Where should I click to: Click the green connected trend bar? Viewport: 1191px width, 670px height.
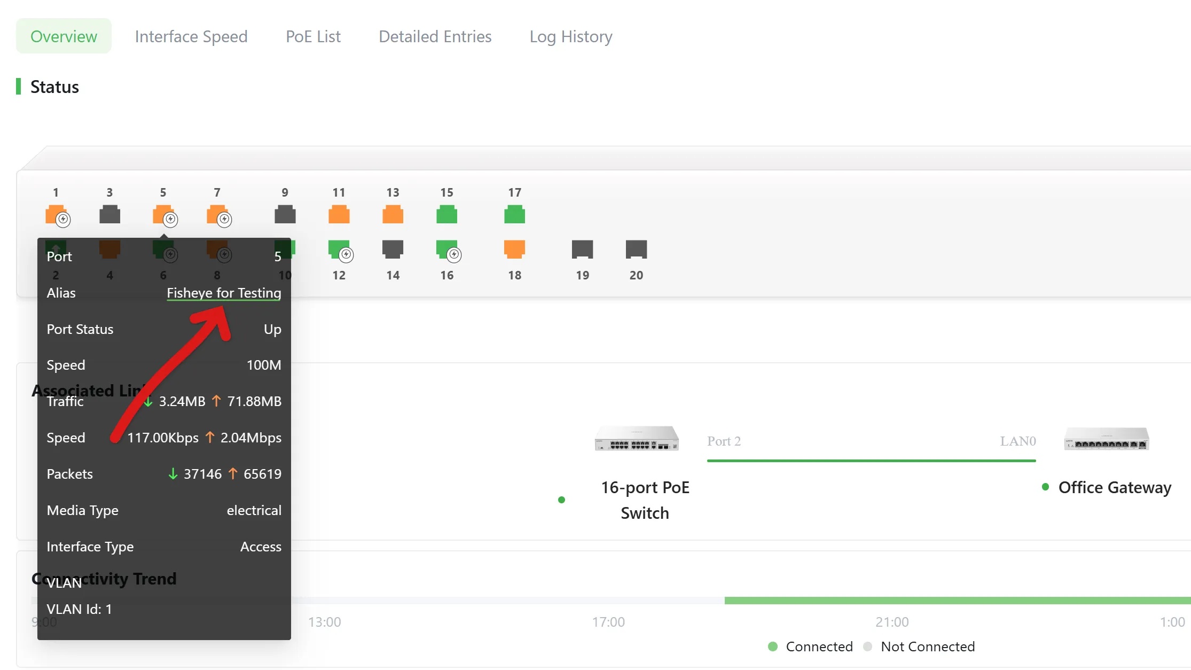[958, 601]
